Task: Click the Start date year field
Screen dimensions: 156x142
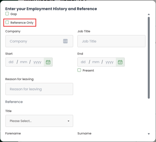Action: [x=37, y=62]
